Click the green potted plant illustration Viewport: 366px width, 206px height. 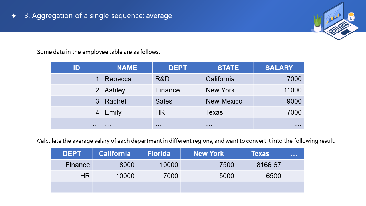pos(317,23)
